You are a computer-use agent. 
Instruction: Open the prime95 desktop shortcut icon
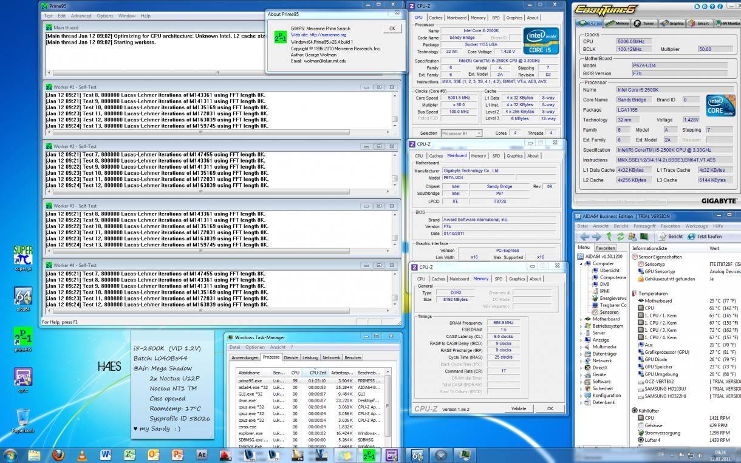pyautogui.click(x=22, y=339)
